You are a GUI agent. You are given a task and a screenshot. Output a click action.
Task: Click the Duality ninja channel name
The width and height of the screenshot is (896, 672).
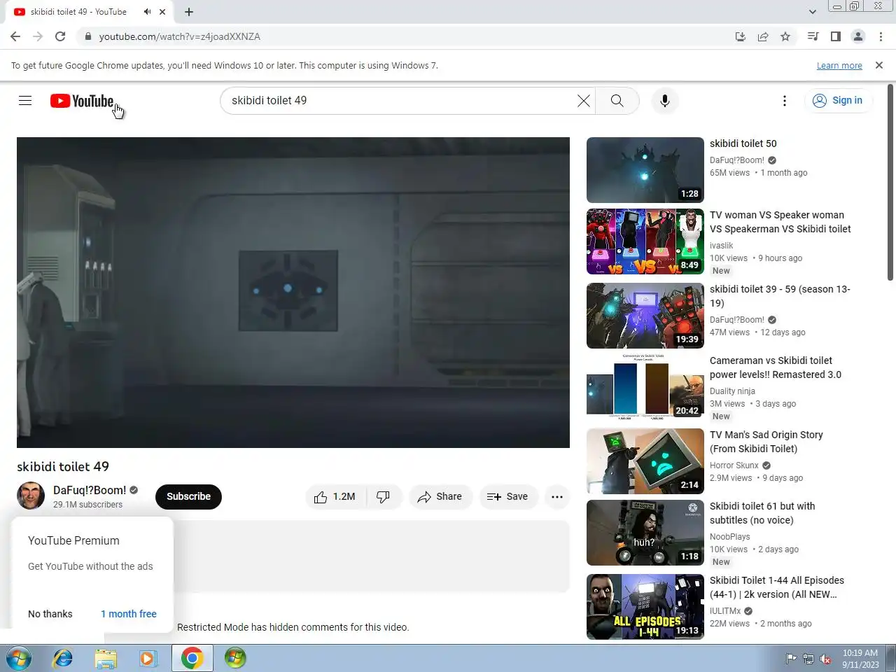[x=732, y=391]
